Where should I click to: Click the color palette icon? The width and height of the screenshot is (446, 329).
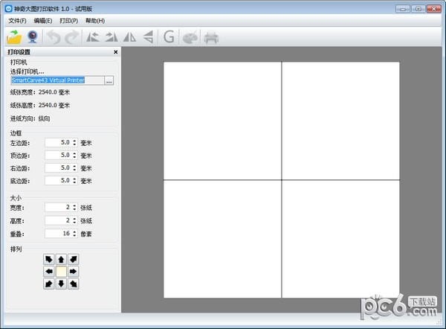pos(190,36)
